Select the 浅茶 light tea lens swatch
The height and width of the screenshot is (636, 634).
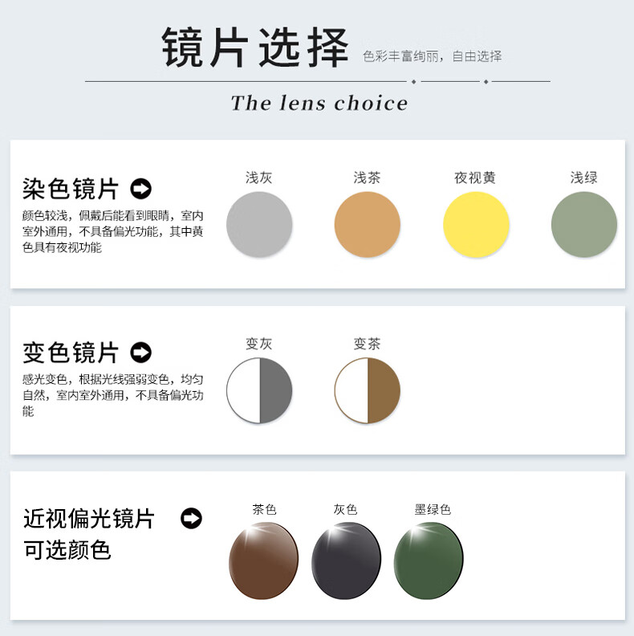(x=368, y=224)
